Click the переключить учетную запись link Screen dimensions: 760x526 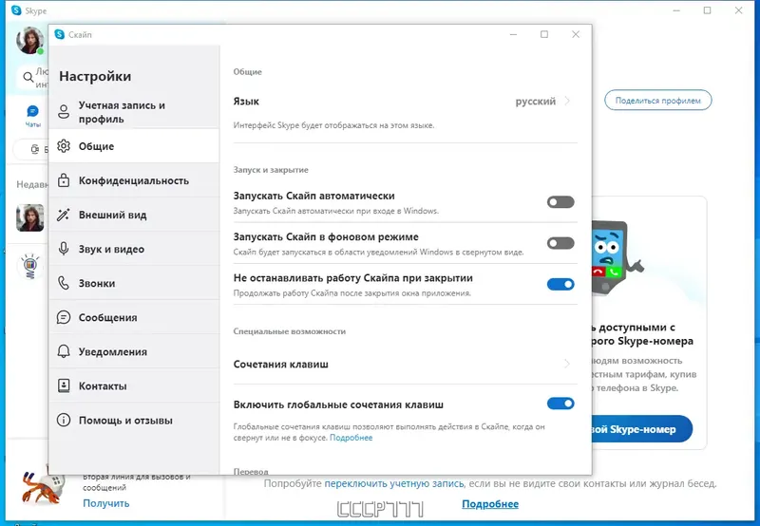click(394, 483)
